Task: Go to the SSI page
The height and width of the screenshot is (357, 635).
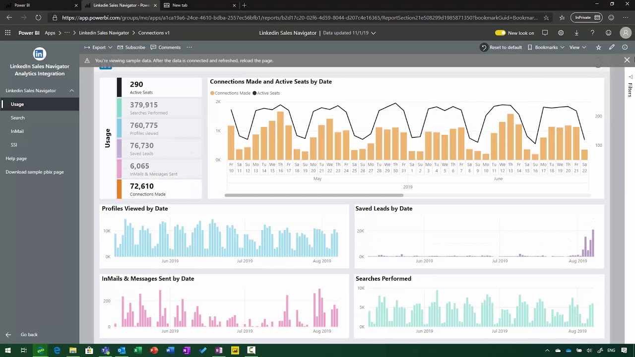Action: (40, 145)
